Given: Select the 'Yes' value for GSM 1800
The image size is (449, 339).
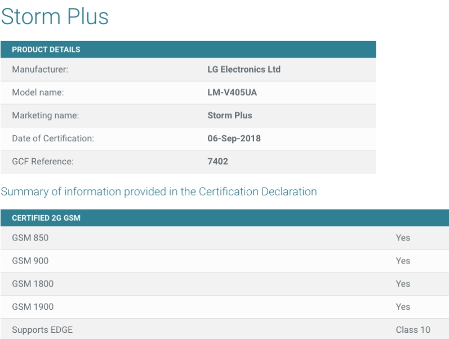Looking at the screenshot, I should tap(403, 284).
